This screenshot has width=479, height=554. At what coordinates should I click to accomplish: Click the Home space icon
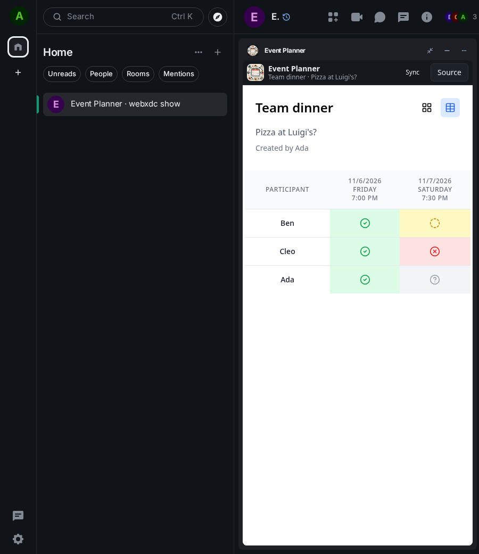click(x=18, y=47)
